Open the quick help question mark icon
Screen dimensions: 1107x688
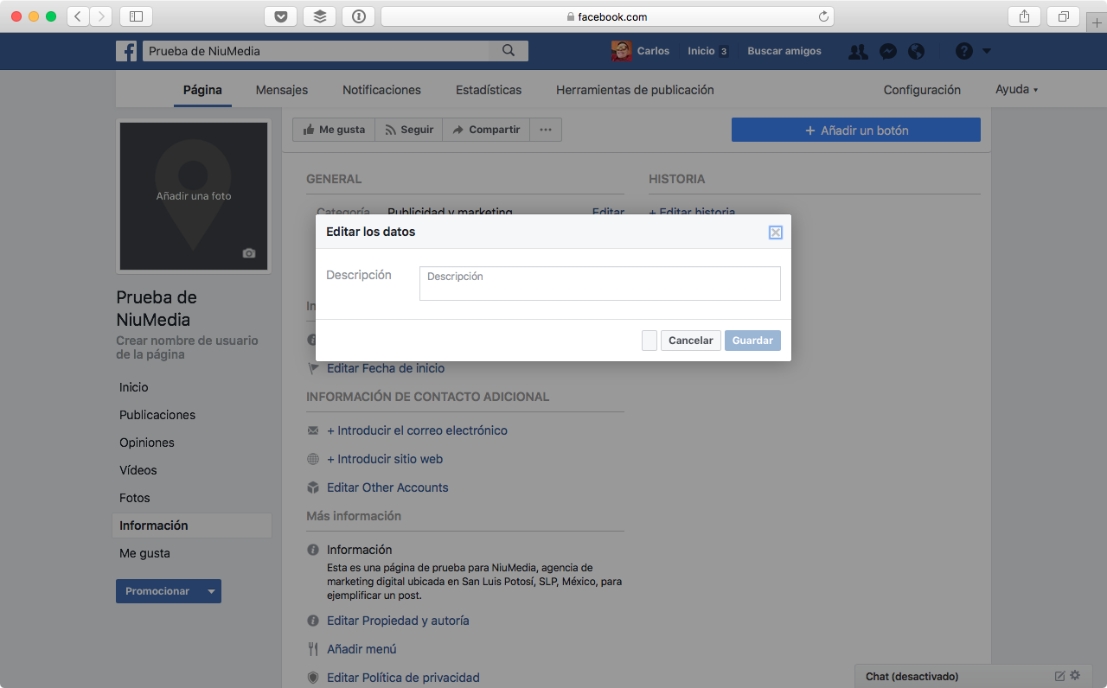tap(964, 51)
